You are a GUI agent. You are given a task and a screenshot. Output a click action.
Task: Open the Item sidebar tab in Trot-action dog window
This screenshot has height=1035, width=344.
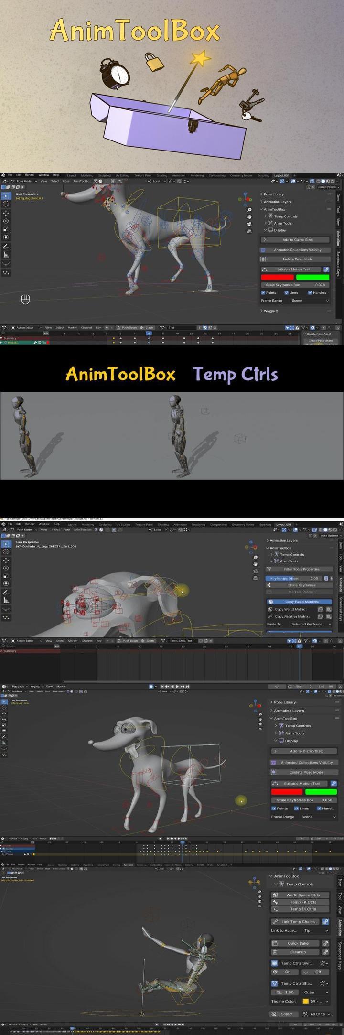tap(339, 197)
